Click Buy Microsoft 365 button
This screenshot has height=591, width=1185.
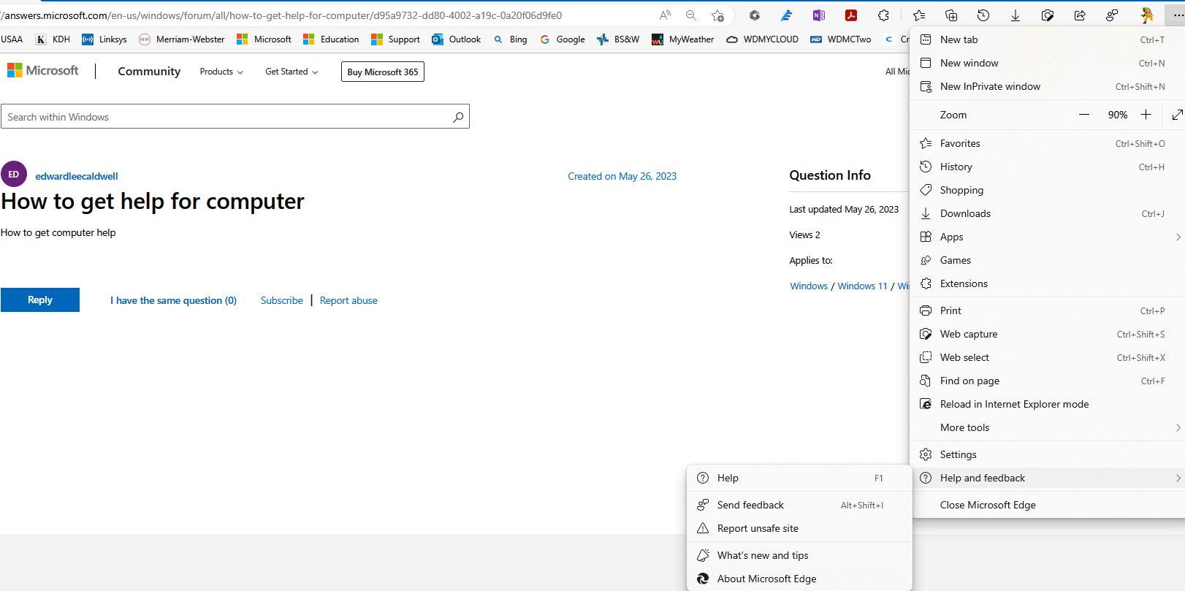[x=383, y=72]
